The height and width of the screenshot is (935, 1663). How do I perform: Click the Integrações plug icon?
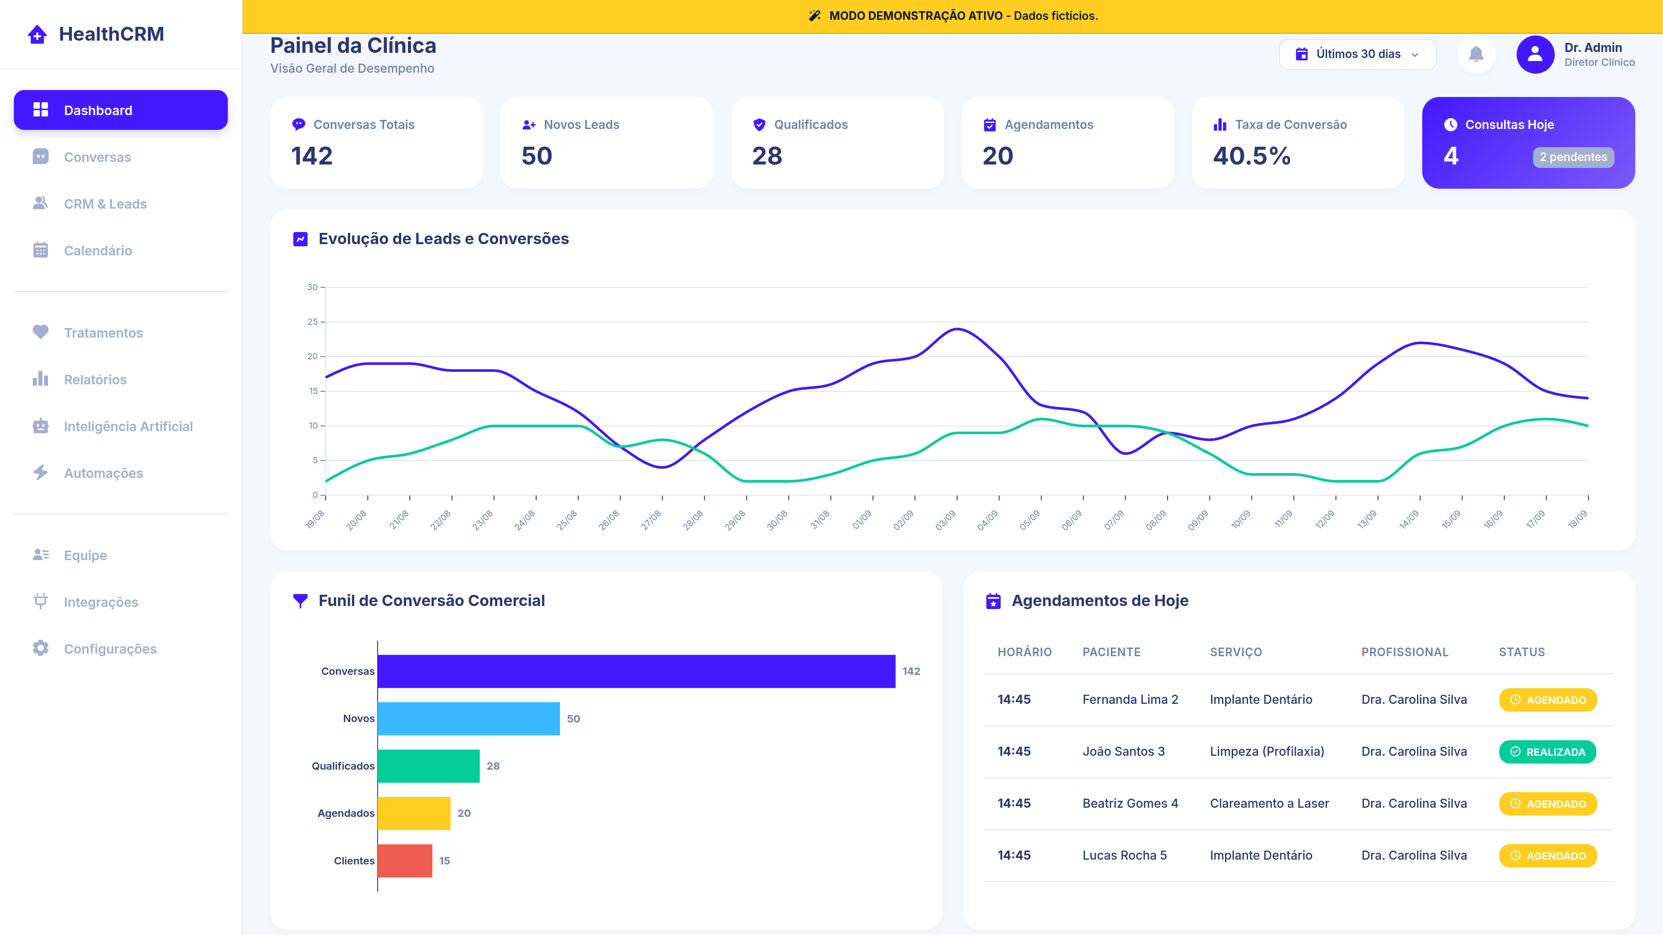point(41,601)
